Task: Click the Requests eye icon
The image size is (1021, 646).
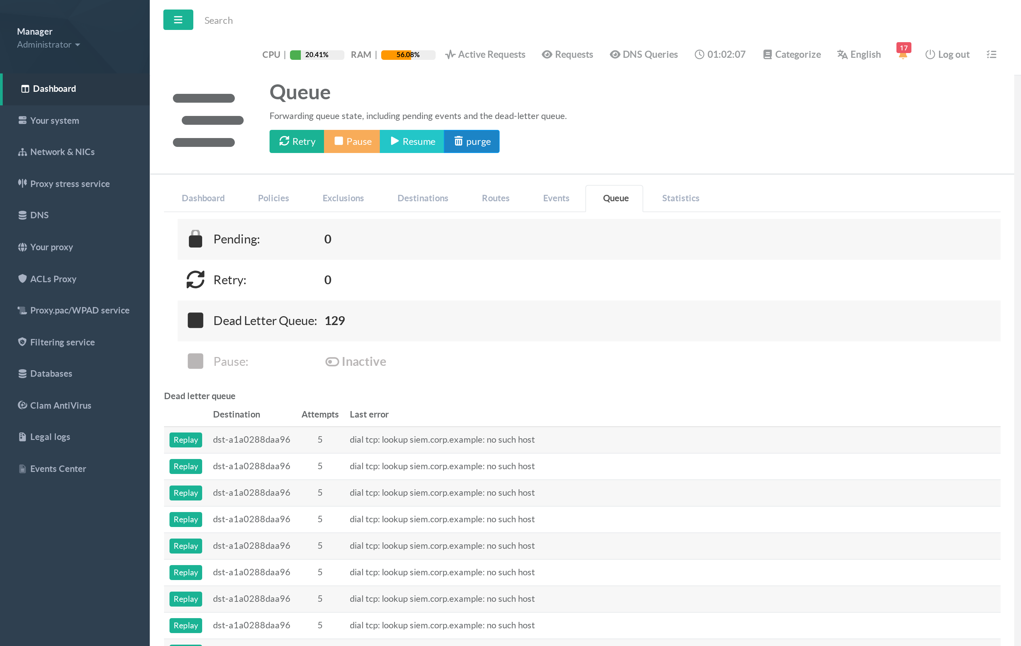Action: pyautogui.click(x=547, y=54)
